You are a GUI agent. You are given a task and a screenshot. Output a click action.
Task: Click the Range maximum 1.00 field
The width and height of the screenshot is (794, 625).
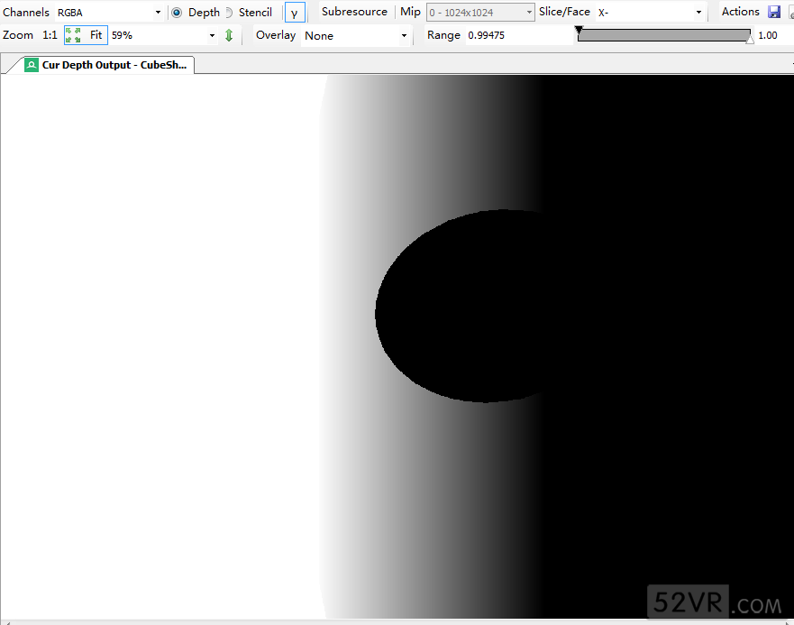click(x=768, y=35)
